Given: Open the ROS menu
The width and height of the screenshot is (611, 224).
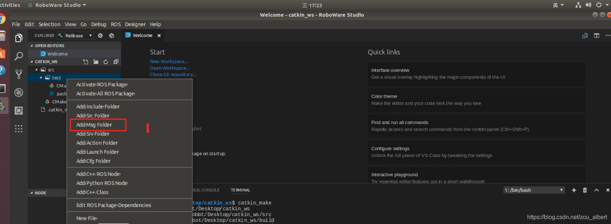Looking at the screenshot, I should (x=116, y=24).
